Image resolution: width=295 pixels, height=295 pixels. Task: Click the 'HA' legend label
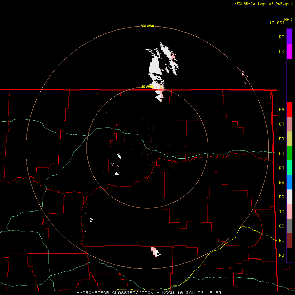tap(281, 110)
